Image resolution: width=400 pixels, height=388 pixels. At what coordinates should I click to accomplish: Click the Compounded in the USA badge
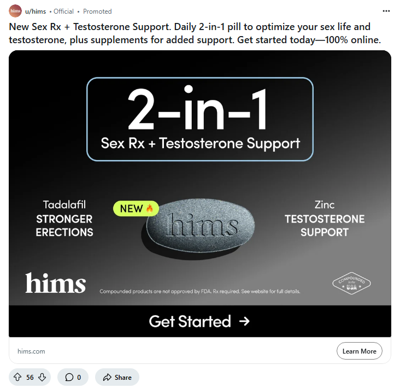click(351, 283)
